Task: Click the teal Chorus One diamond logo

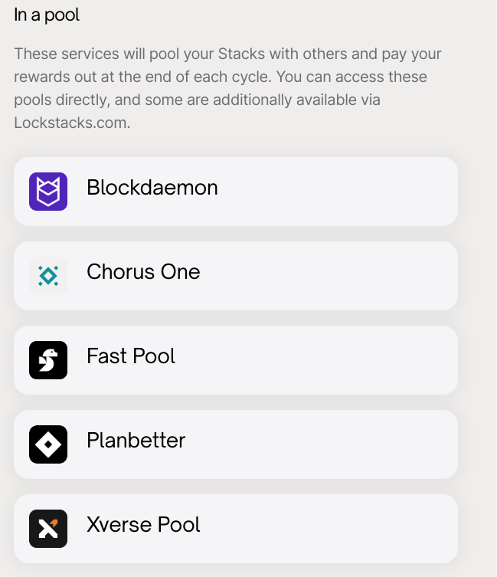Action: [x=48, y=276]
